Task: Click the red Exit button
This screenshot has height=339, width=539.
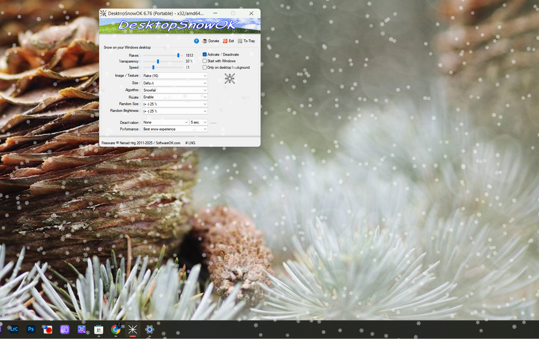Action: (x=228, y=41)
